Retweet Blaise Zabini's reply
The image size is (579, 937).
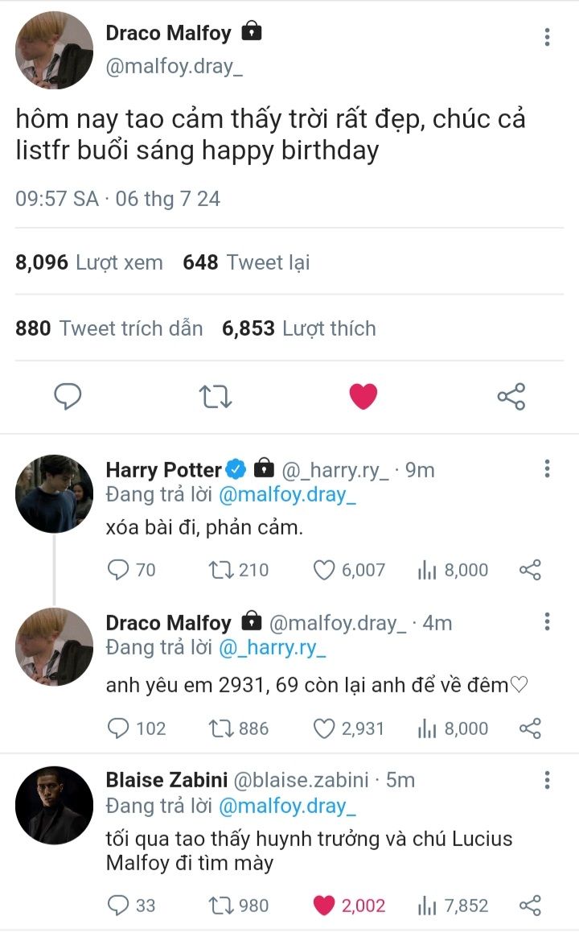point(220,906)
